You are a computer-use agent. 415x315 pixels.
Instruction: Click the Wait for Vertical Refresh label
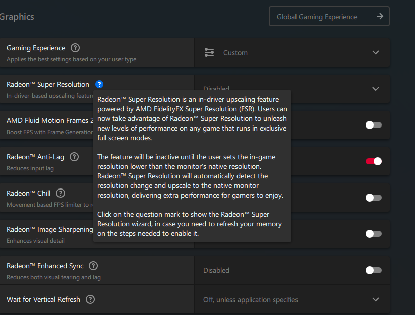(x=43, y=299)
